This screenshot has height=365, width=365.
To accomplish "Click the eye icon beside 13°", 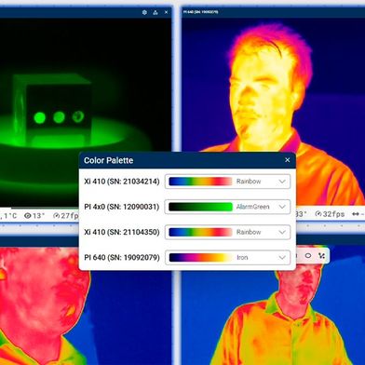I will point(28,215).
